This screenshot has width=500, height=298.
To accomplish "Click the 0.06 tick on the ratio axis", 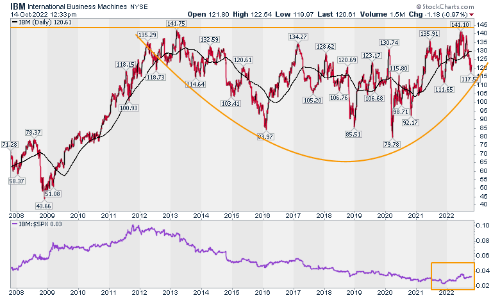I will [483, 255].
